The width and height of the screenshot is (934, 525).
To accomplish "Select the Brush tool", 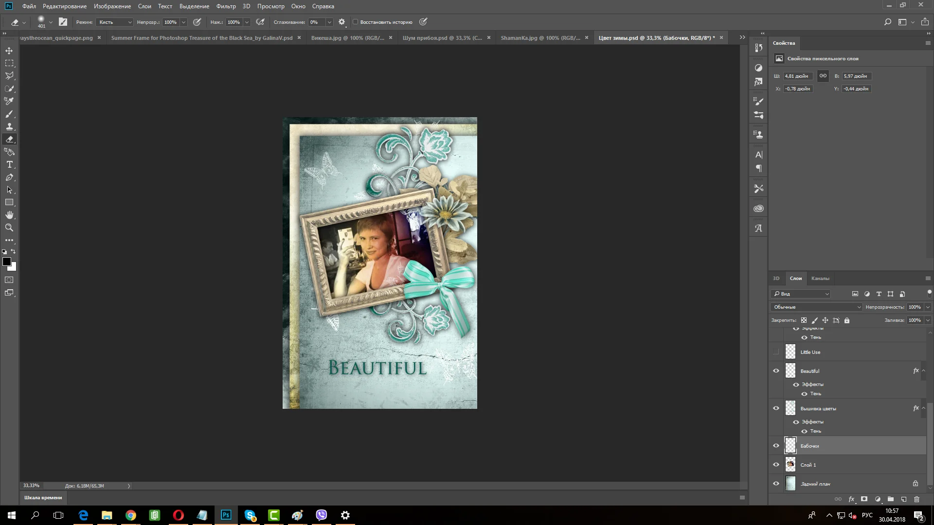I will [9, 114].
